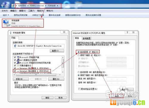This screenshot has width=149, height=108.
Task: Click the address bar location icon
Action: point(13,6)
